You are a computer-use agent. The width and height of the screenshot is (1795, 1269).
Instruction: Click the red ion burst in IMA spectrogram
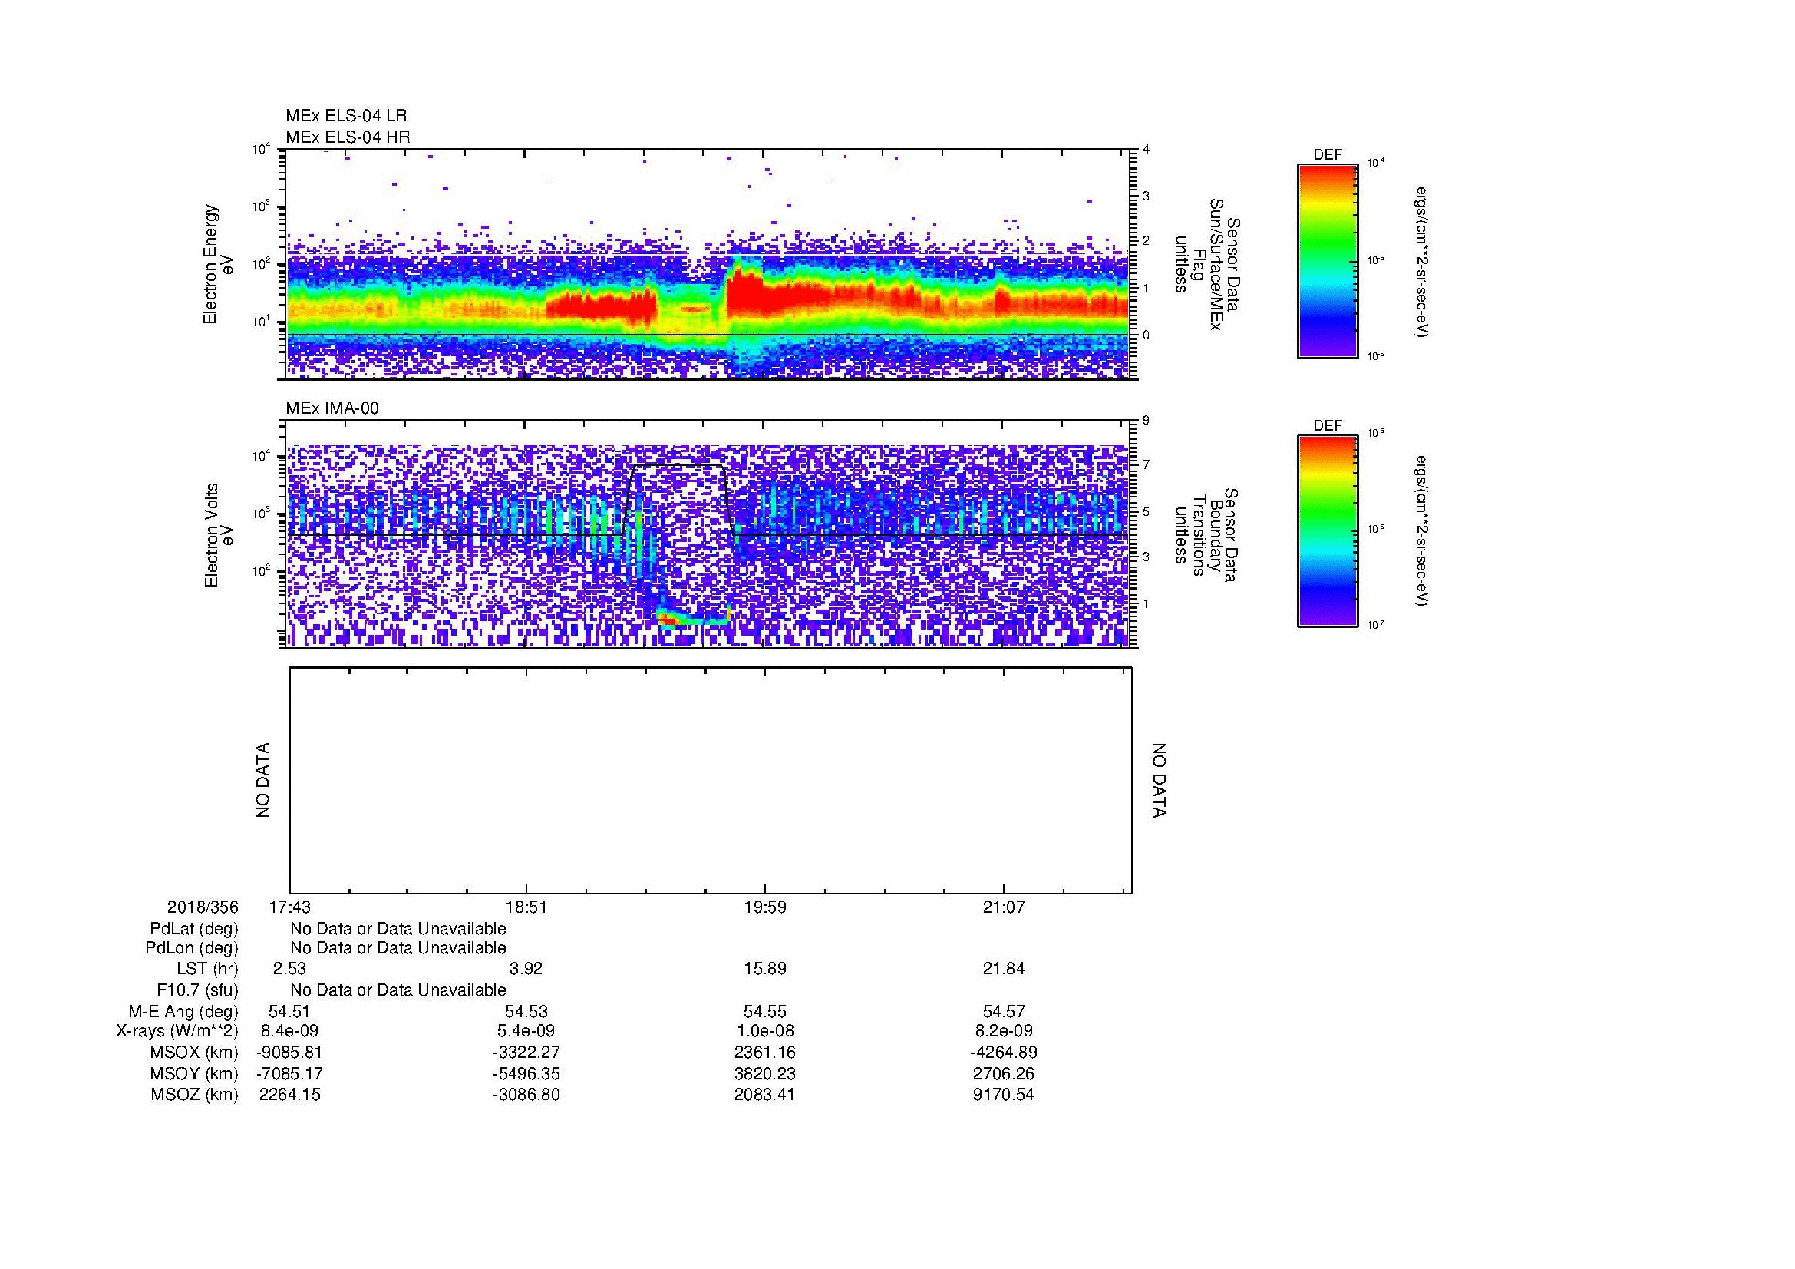(668, 620)
